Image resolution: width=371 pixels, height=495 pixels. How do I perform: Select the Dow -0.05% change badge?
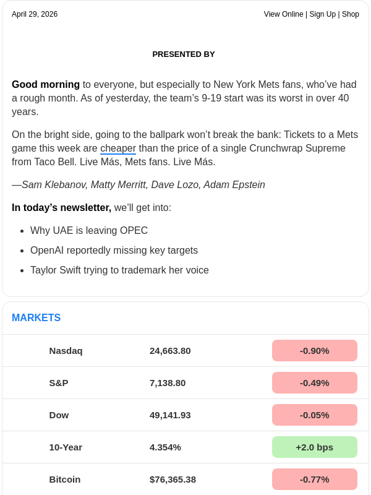coord(314,415)
